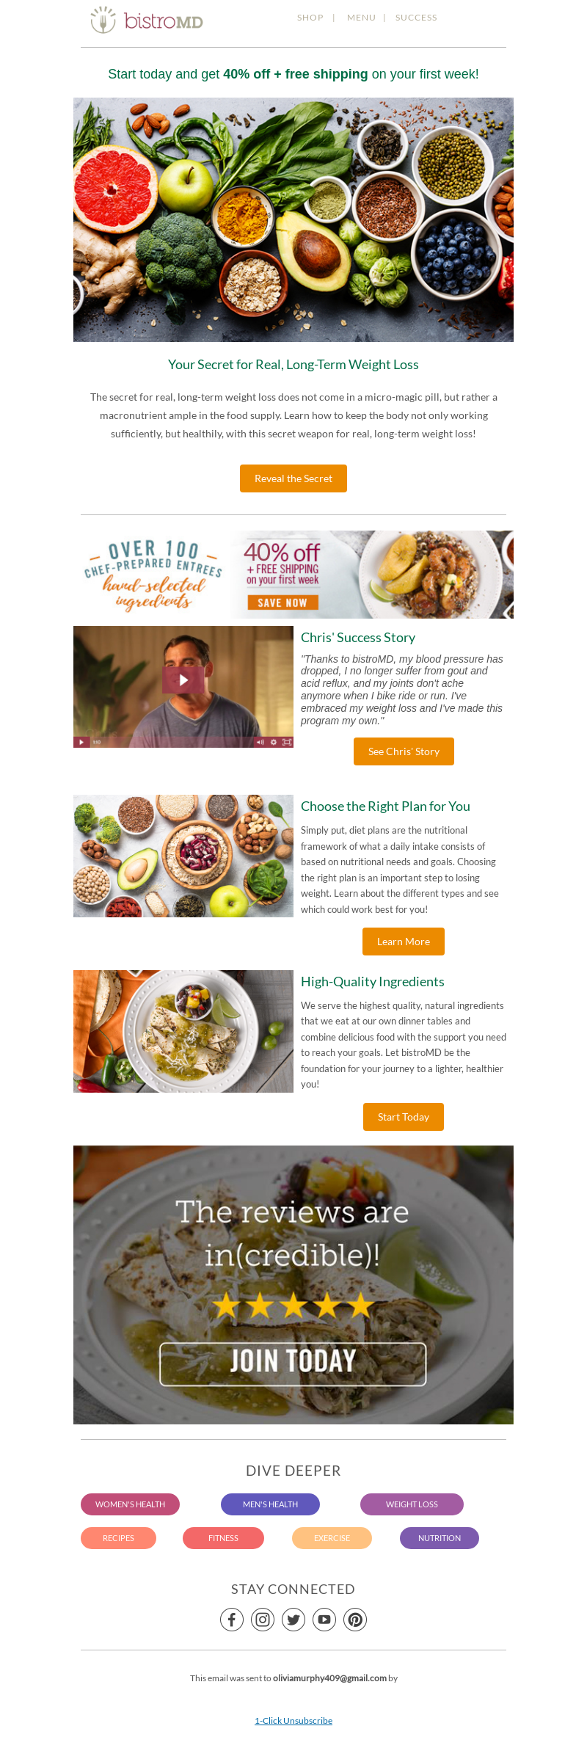Toggle fullscreen on the video player
Screen dimensions: 587x1737
[x=287, y=742]
